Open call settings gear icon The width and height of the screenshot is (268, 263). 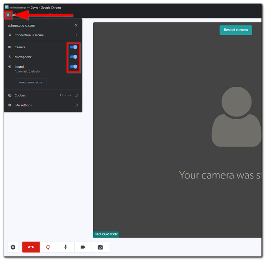point(13,247)
